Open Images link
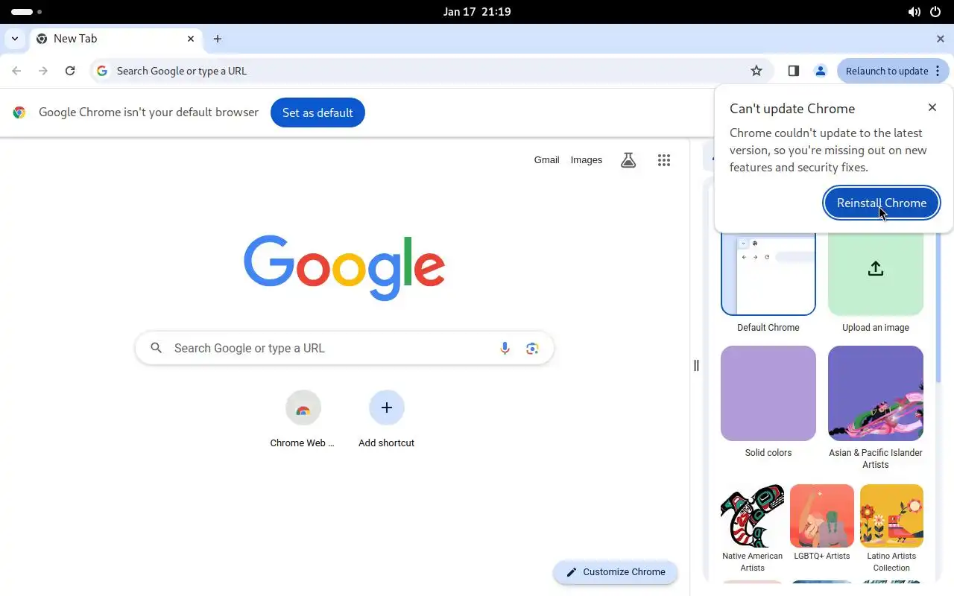 coord(587,159)
